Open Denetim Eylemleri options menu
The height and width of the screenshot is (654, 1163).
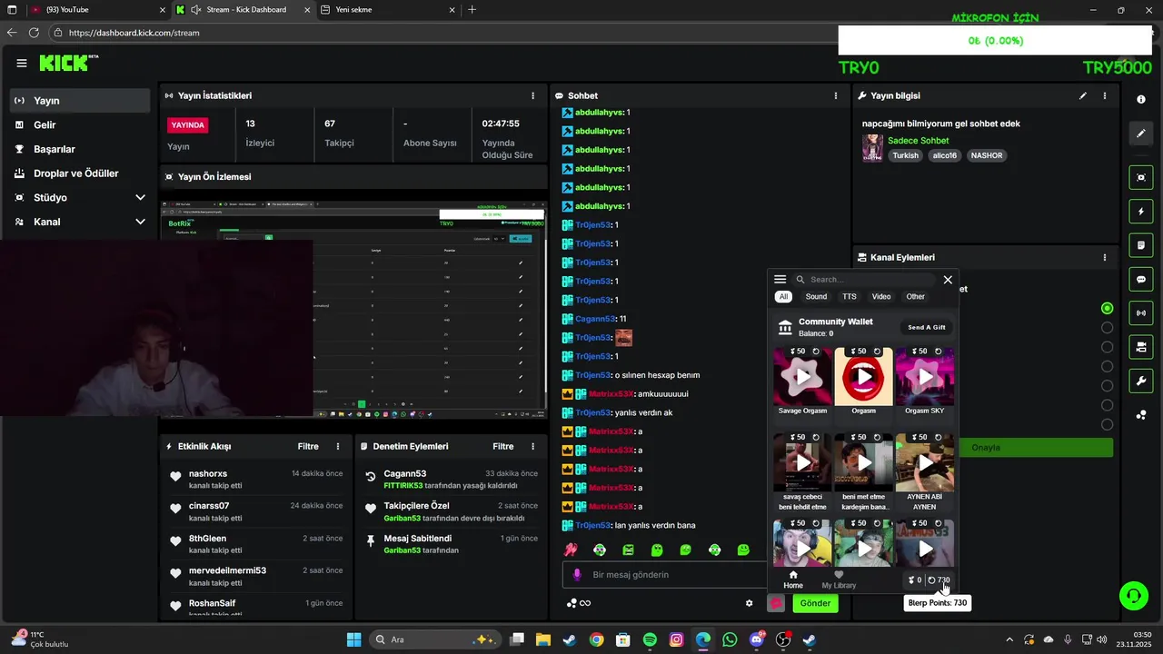pyautogui.click(x=533, y=446)
